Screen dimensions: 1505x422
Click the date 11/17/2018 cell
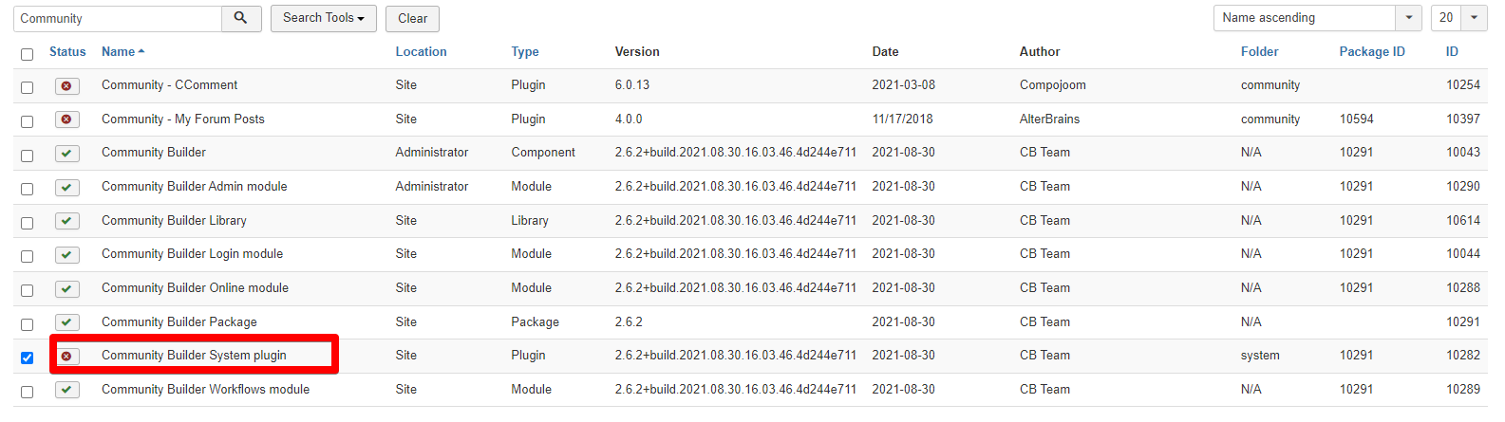[x=902, y=119]
